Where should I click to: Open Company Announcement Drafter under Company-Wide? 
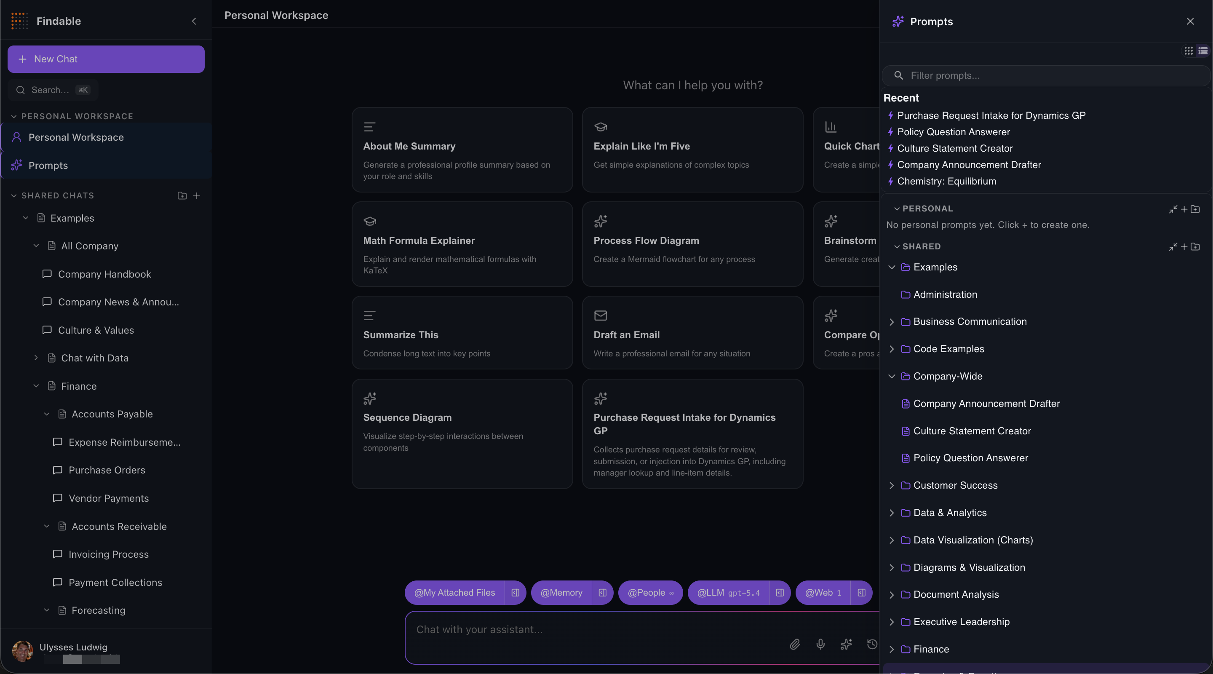click(x=986, y=404)
